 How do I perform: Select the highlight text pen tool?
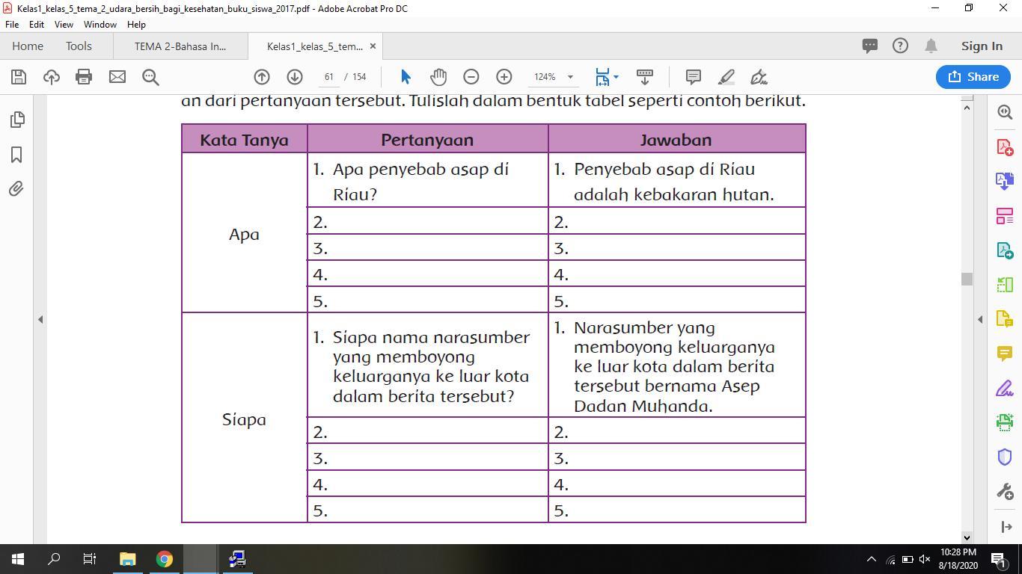tap(726, 77)
